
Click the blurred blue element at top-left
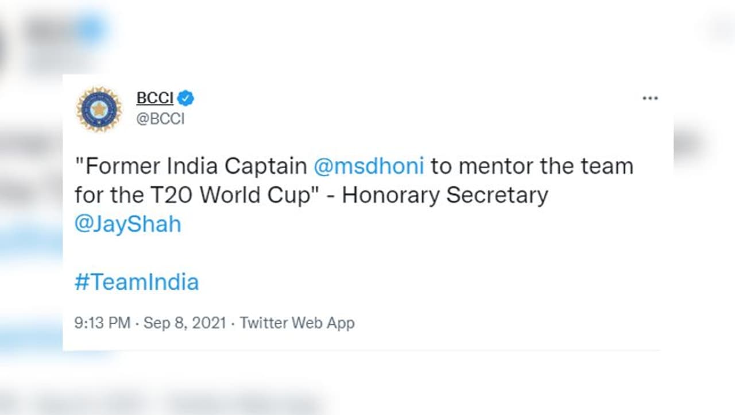pos(89,29)
